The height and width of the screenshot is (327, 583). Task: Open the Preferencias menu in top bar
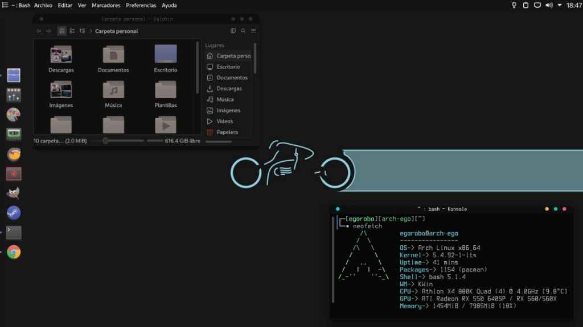pos(141,5)
